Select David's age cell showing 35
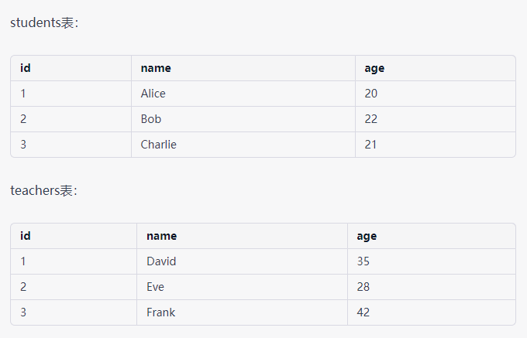527x338 pixels. pos(363,261)
